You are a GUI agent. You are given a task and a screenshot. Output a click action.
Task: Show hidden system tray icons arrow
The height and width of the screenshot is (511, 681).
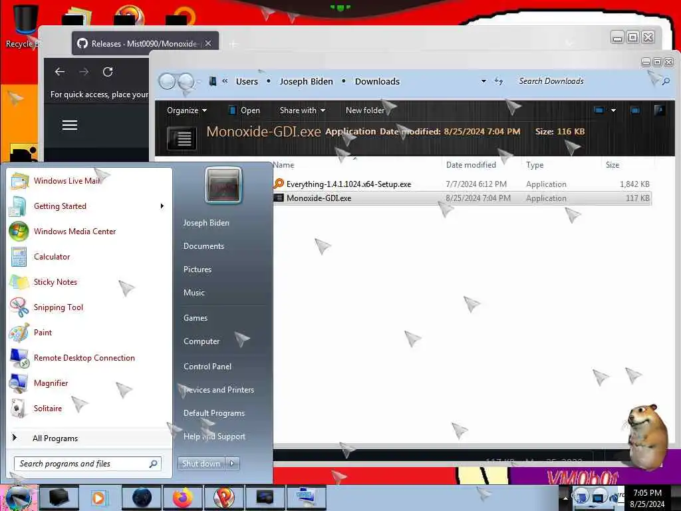[565, 498]
